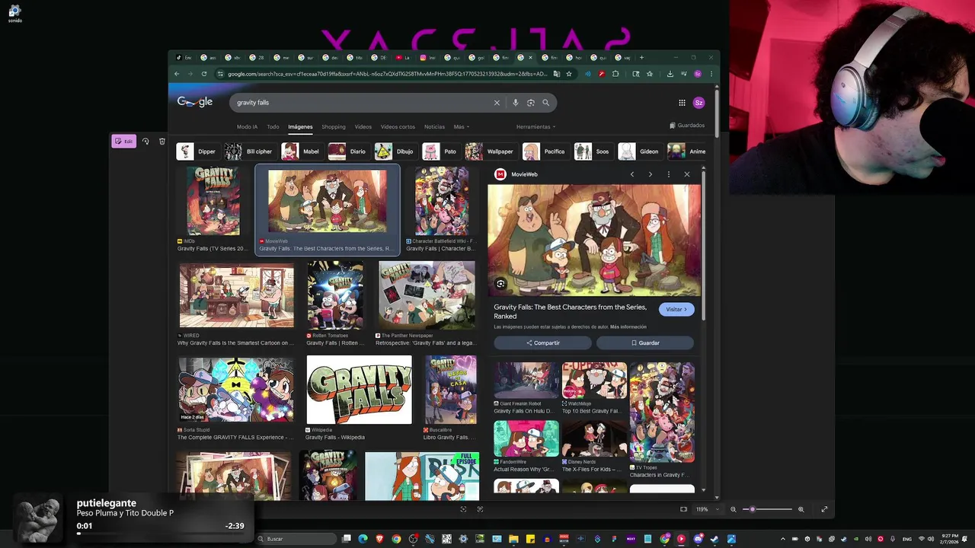Screen dimensions: 975x548
Task: Open the Rotten Tomatoes Gravity Falls thumbnail
Action: click(x=335, y=296)
